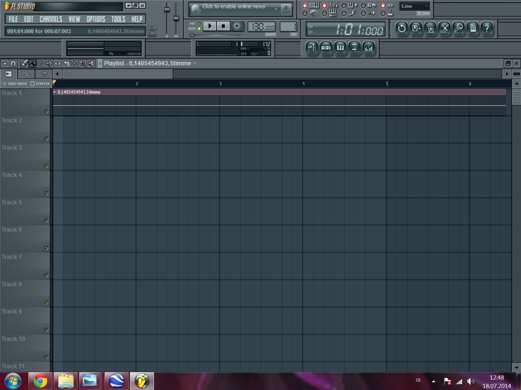The width and height of the screenshot is (521, 390).
Task: Activate the Zoom magnifier tool
Action: (83, 63)
